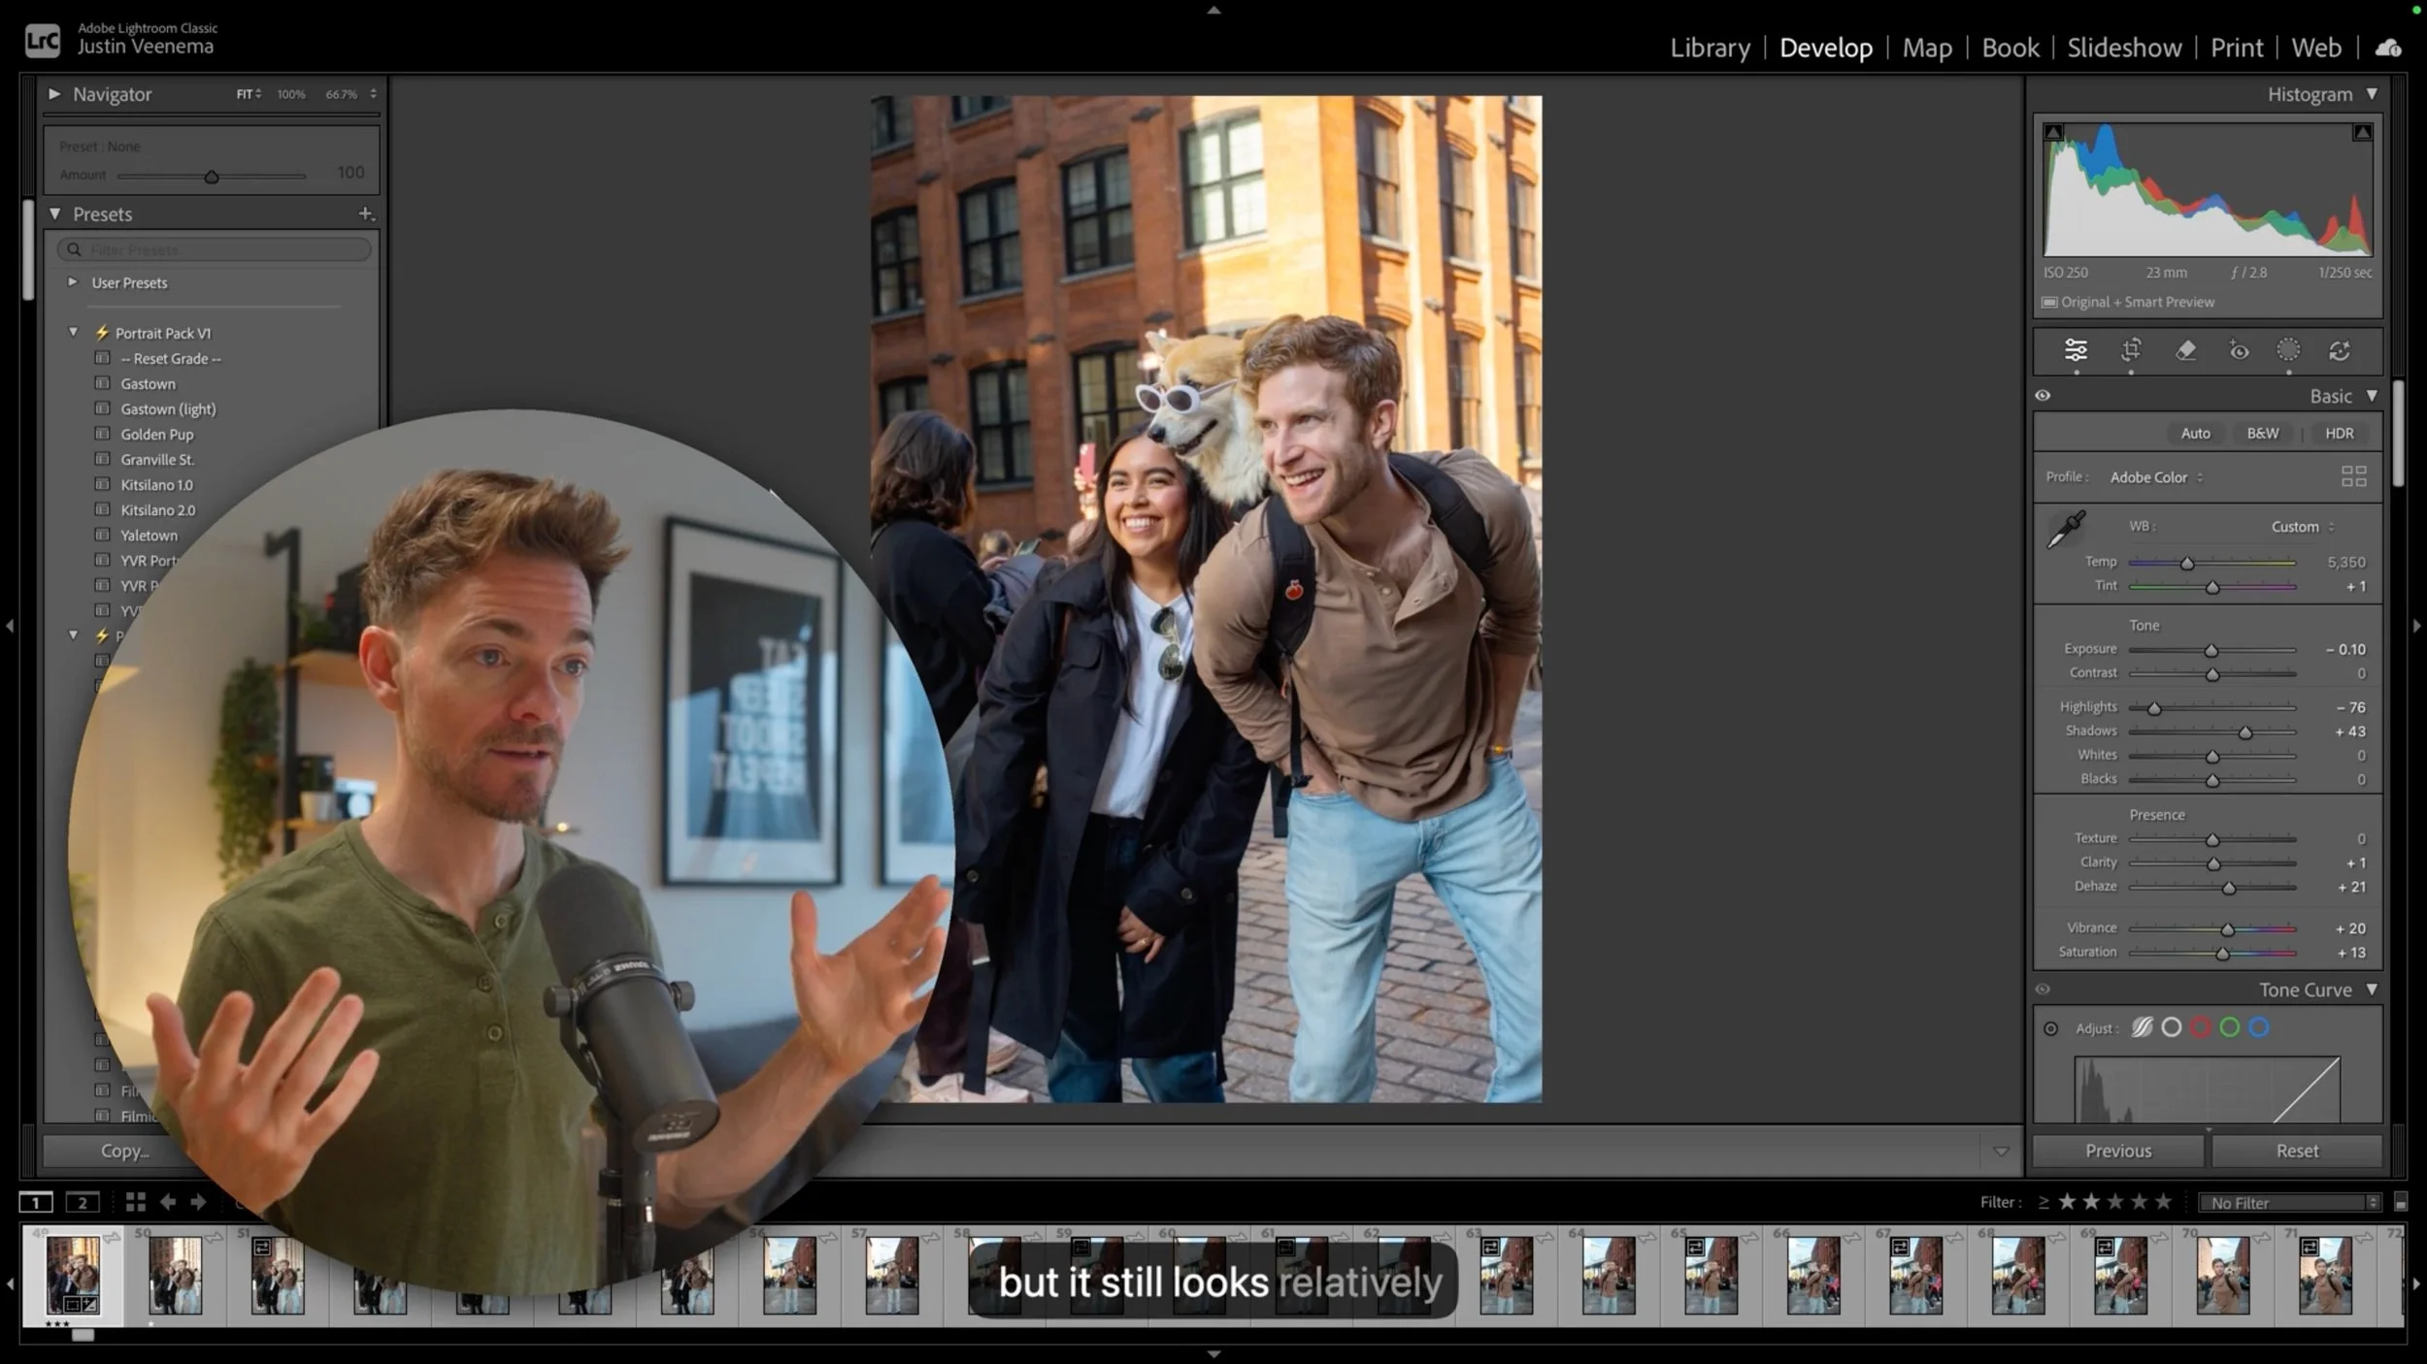Add a new preset with plus icon

[x=366, y=213]
